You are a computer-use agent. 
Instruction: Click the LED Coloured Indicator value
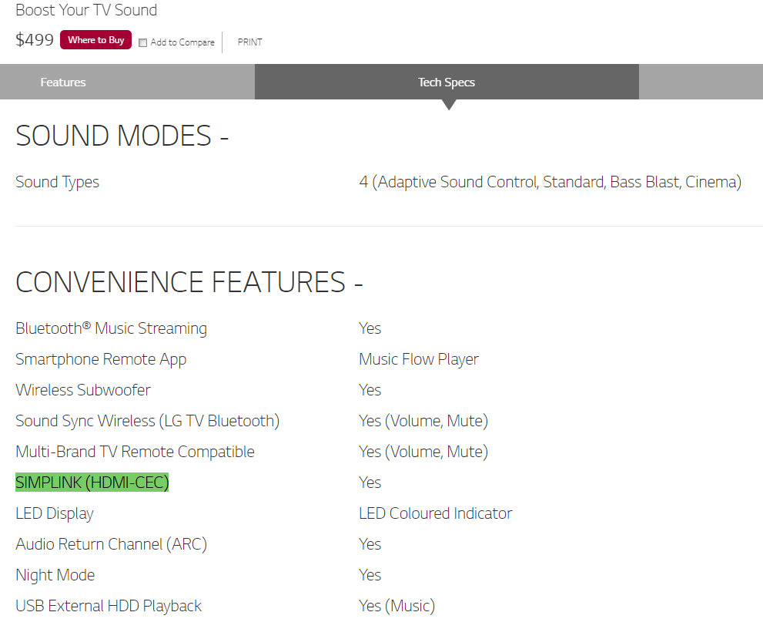point(435,513)
